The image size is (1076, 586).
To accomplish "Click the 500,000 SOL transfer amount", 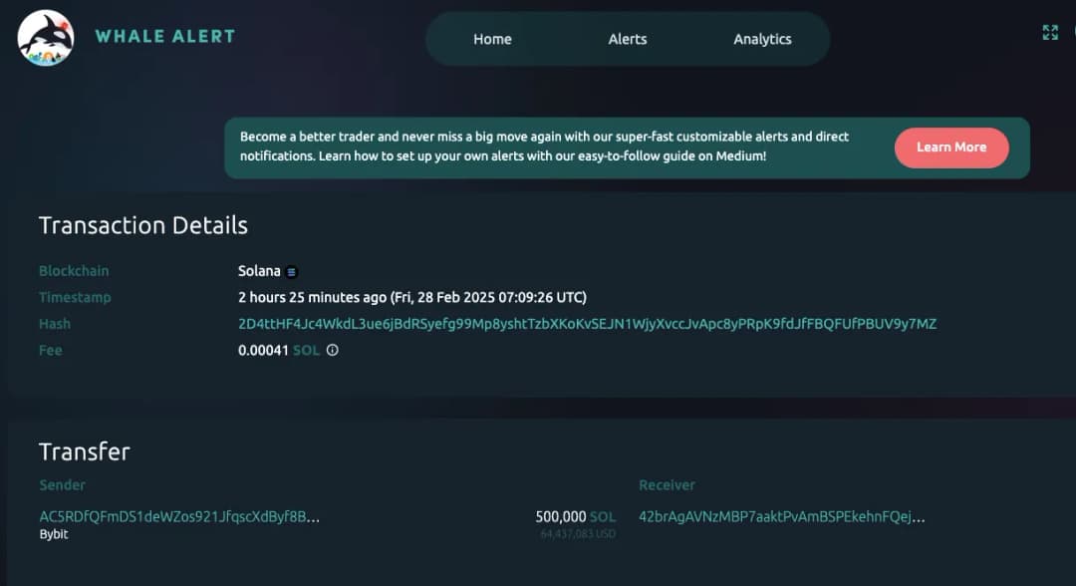I will click(x=575, y=517).
